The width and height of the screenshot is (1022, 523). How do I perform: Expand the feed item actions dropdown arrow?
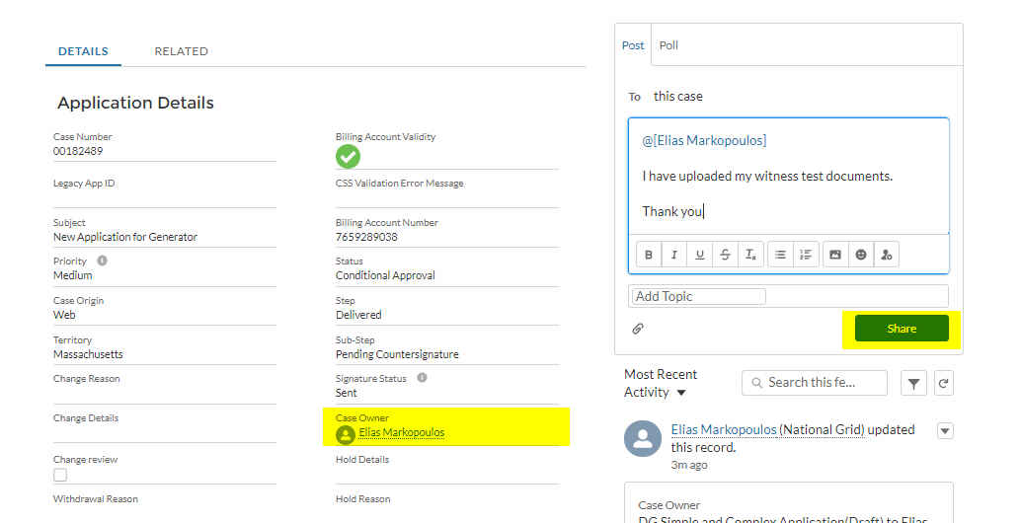pos(945,430)
